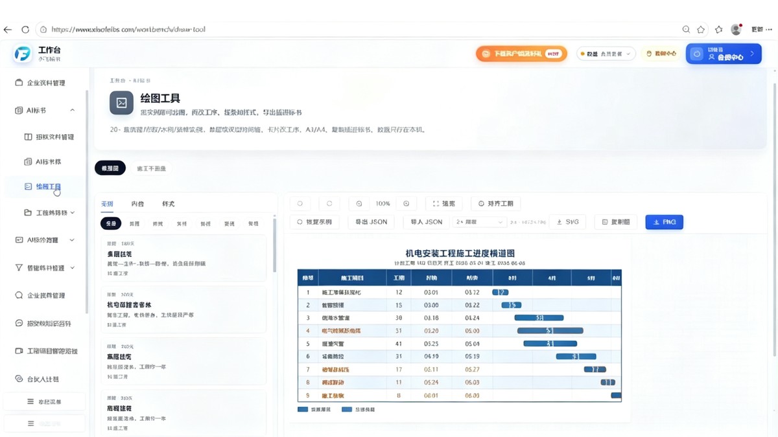
Task: Click the 合伙人计划 sidebar icon
Action: [19, 379]
